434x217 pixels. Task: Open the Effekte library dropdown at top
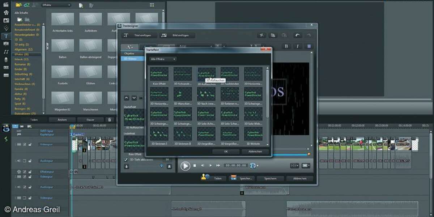[x=56, y=5]
